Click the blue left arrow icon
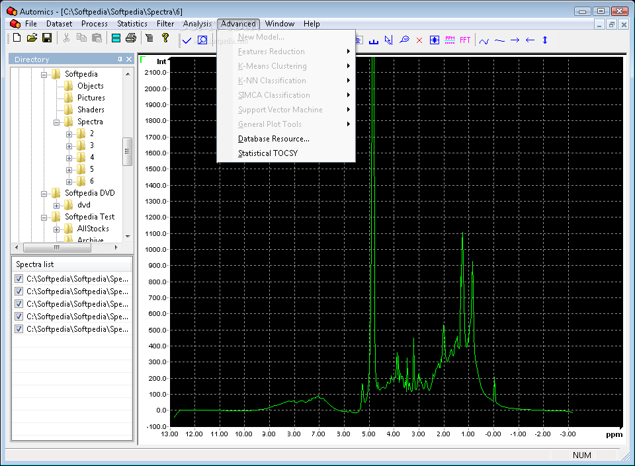635x466 pixels. (x=530, y=40)
